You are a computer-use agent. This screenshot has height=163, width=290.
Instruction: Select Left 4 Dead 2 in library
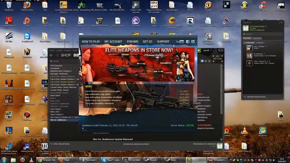pos(55,109)
